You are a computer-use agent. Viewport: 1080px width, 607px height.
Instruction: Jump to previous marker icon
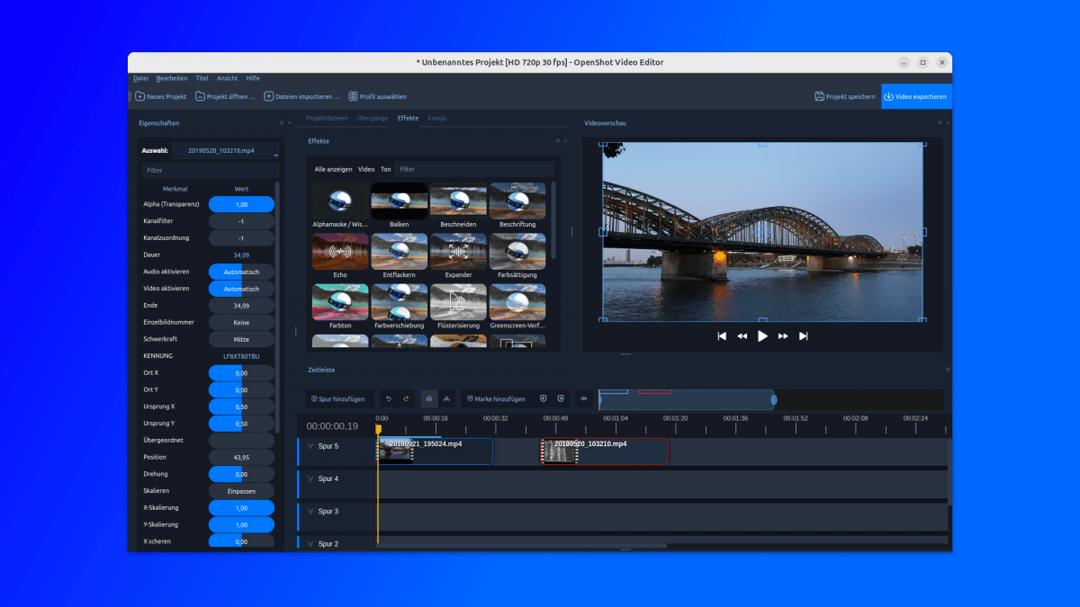tap(543, 398)
